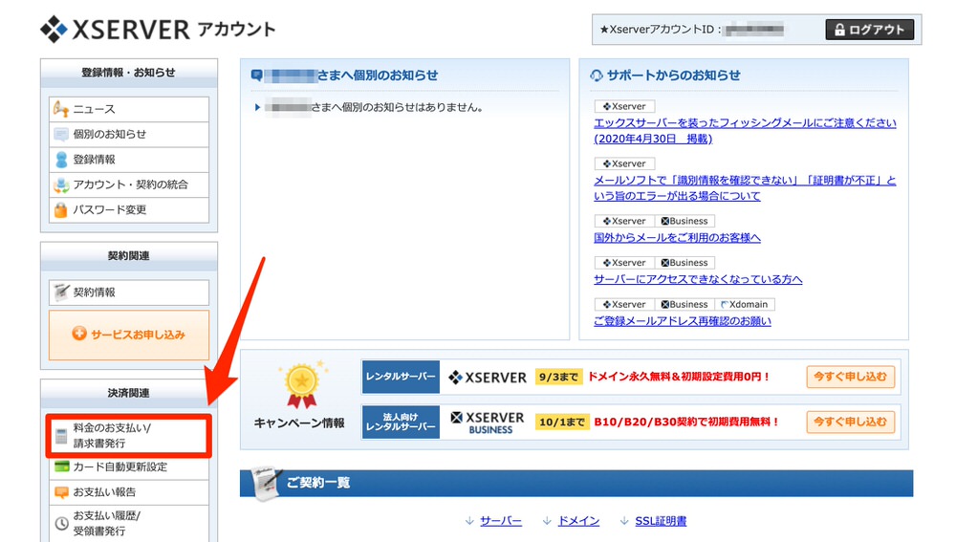Open the phishing mail warning link
The height and width of the screenshot is (542, 956).
(x=745, y=130)
